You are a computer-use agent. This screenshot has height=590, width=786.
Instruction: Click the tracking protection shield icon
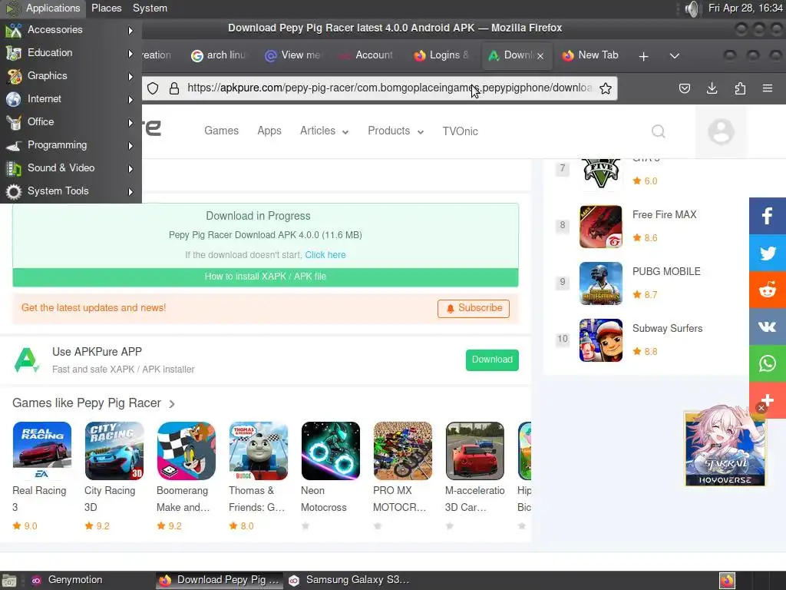[153, 89]
